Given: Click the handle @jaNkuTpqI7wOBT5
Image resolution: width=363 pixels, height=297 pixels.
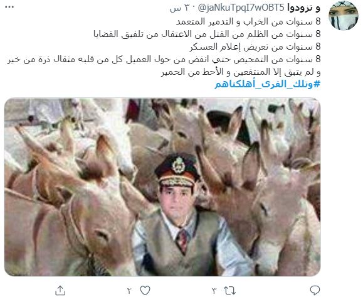Looking at the screenshot, I should (241, 8).
